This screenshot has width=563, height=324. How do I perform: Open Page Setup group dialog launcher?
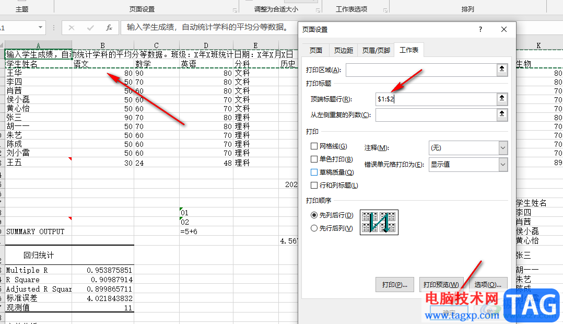coord(235,10)
